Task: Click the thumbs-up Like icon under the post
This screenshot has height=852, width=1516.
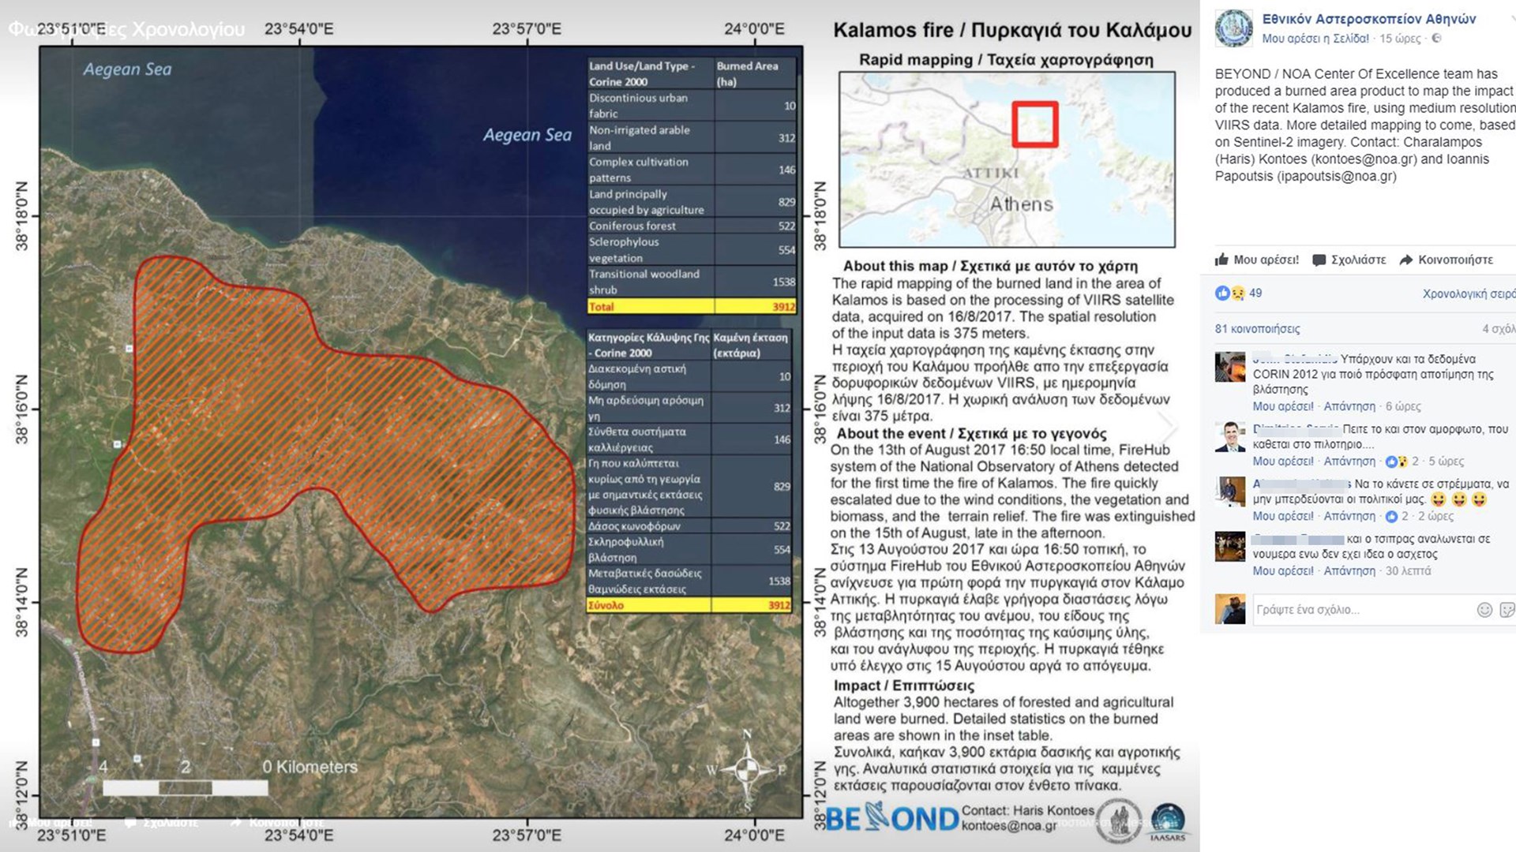Action: (x=1223, y=260)
